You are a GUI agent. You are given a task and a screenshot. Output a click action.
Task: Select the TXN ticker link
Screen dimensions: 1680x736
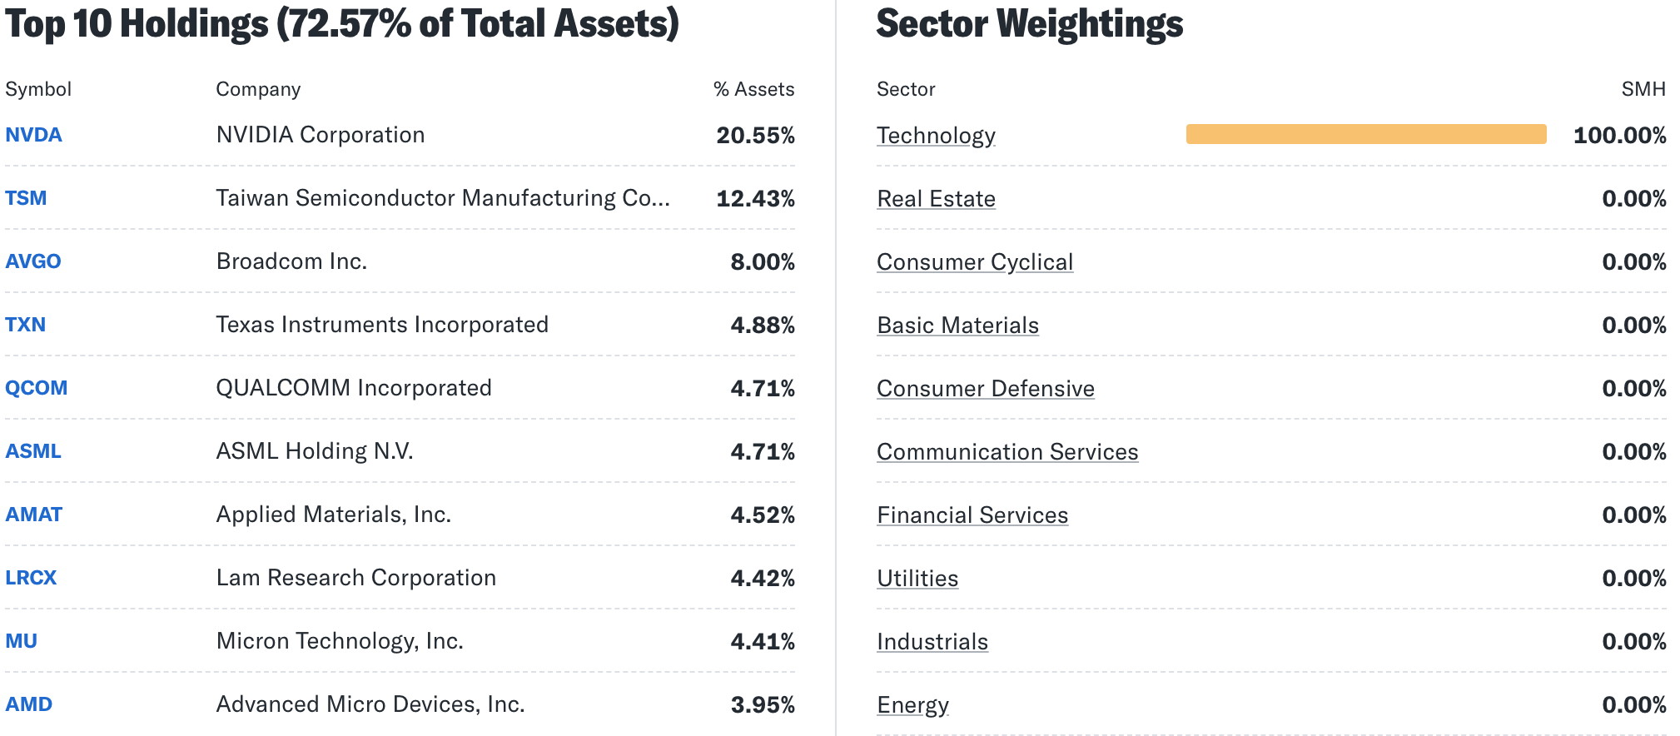click(x=26, y=325)
